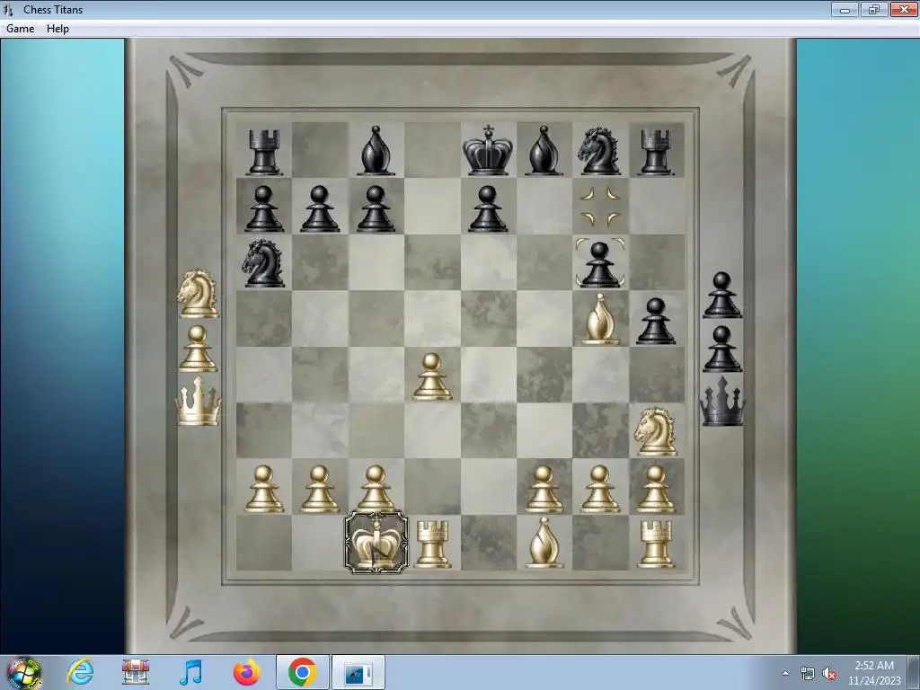Select the white rook on d1
The height and width of the screenshot is (690, 920).
[x=432, y=544]
